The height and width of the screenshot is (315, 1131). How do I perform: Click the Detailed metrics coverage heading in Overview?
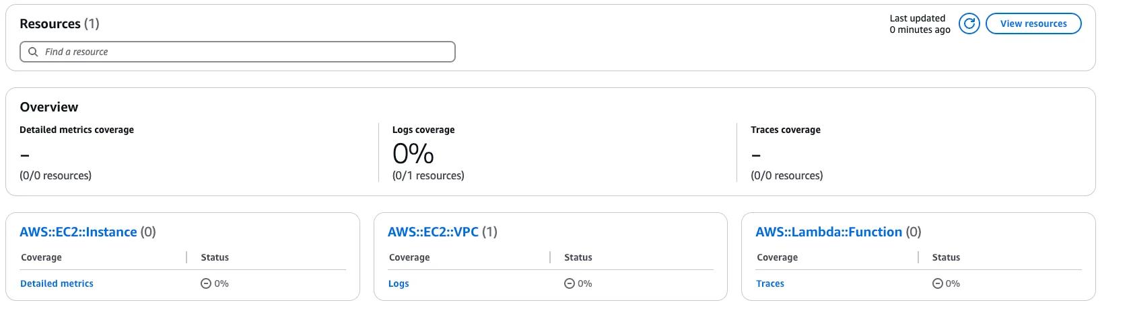pos(77,130)
